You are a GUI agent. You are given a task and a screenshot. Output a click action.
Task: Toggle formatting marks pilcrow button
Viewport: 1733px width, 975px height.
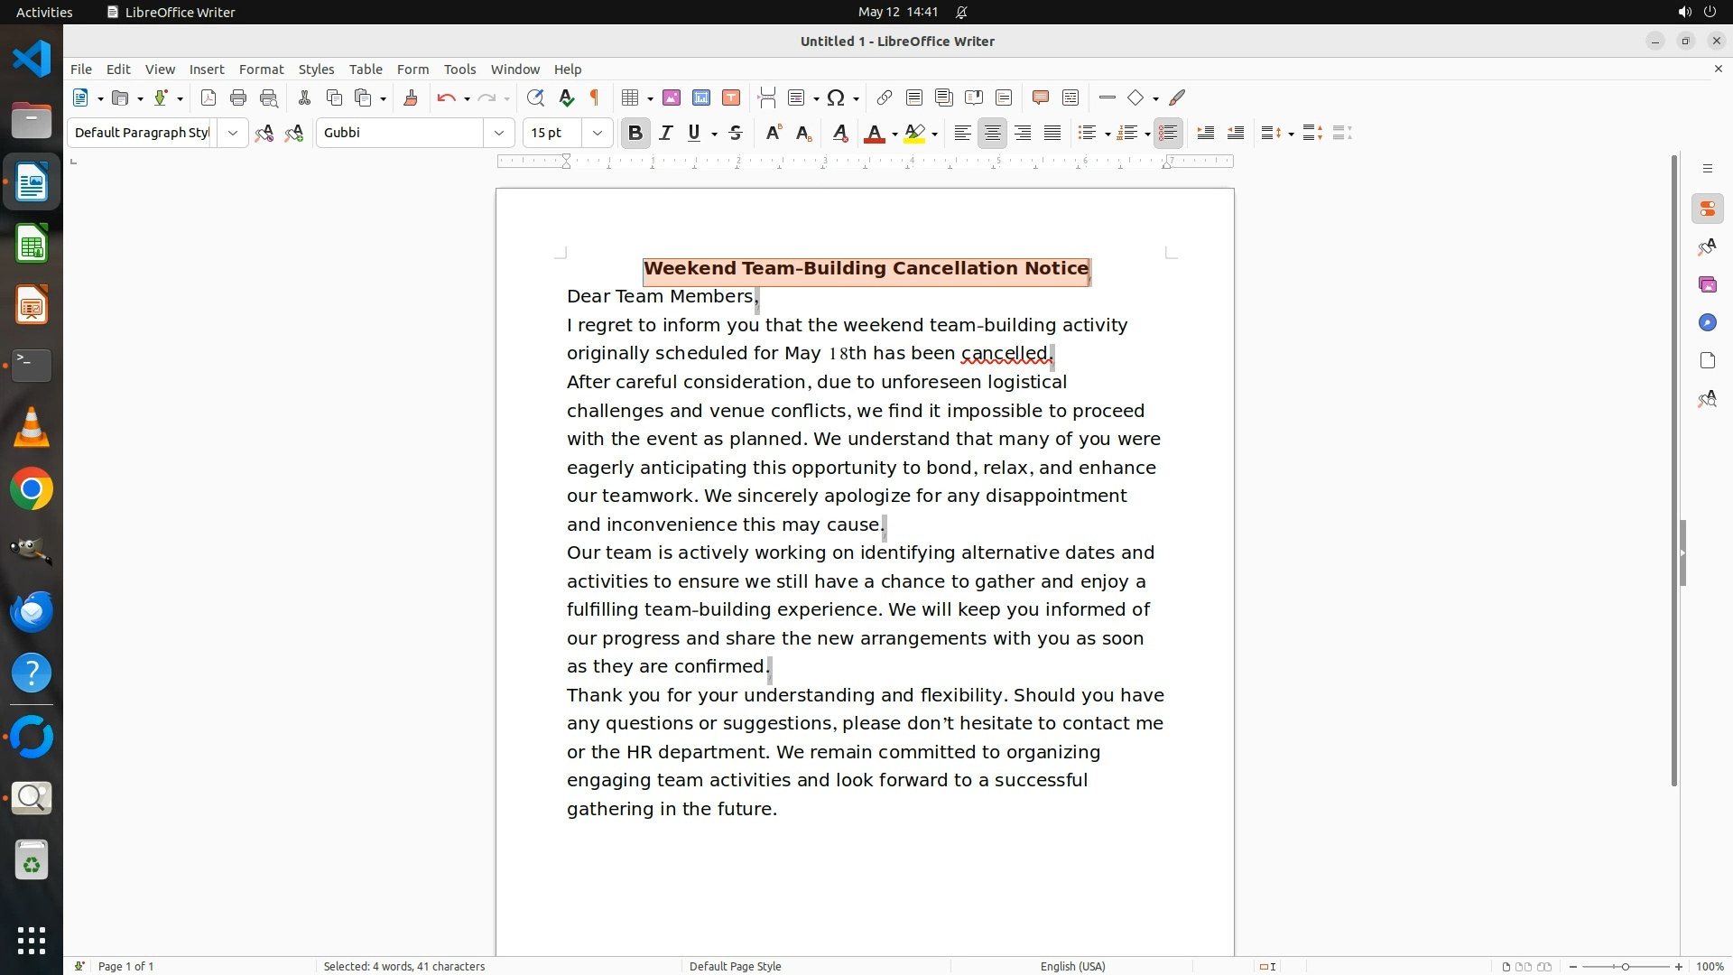(x=595, y=97)
